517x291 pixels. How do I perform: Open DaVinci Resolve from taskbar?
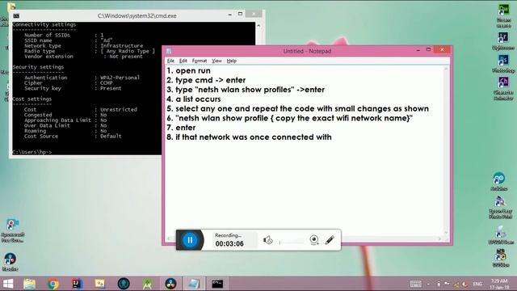[x=170, y=284]
